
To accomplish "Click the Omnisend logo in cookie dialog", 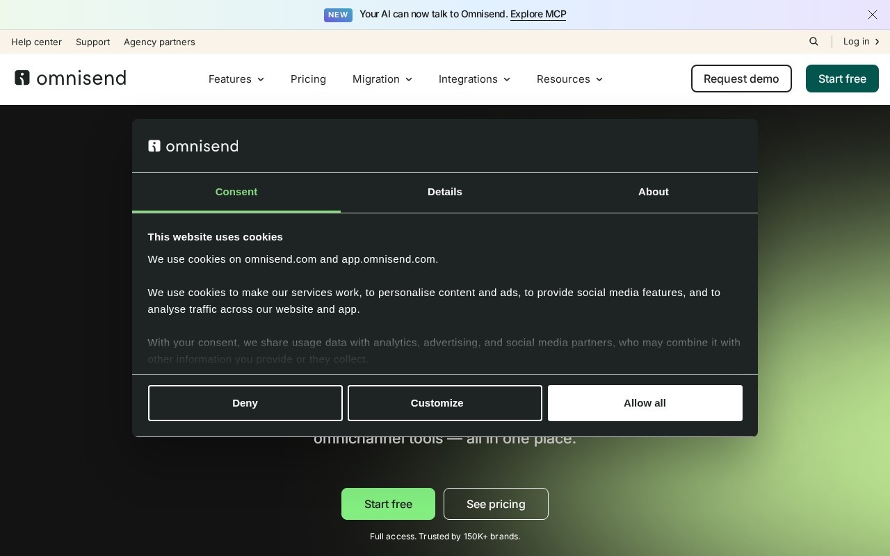I will [193, 146].
